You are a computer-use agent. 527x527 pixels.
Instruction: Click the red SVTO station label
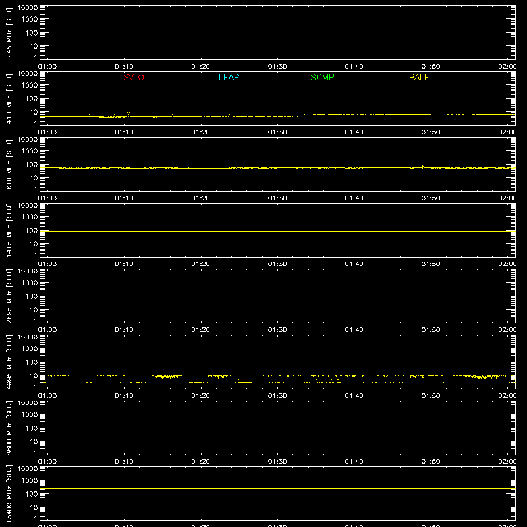point(134,77)
